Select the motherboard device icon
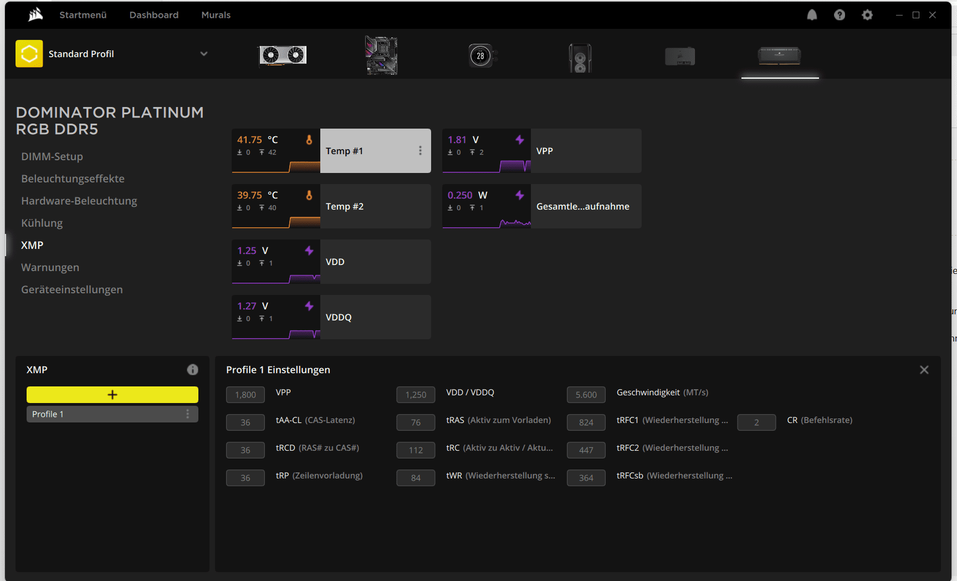This screenshot has height=581, width=957. [381, 55]
